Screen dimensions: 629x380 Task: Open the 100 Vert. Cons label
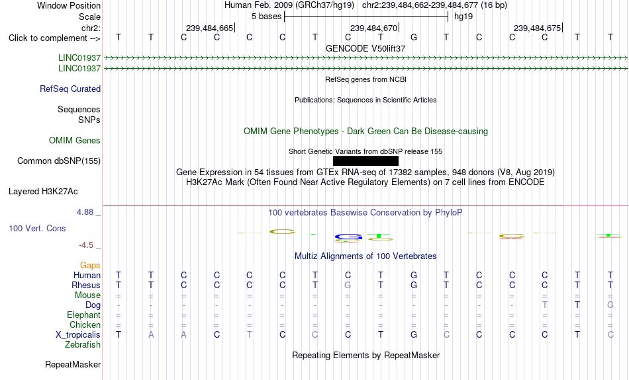click(37, 228)
